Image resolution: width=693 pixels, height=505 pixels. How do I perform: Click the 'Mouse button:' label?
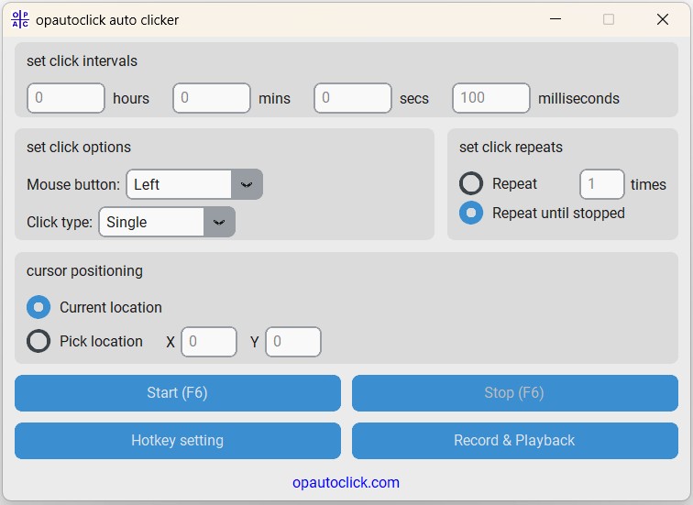point(73,184)
